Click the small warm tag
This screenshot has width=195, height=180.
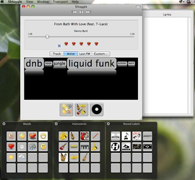[x=131, y=63]
